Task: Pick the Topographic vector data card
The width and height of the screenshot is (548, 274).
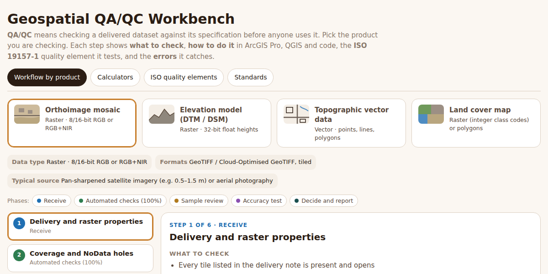Action: point(341,123)
